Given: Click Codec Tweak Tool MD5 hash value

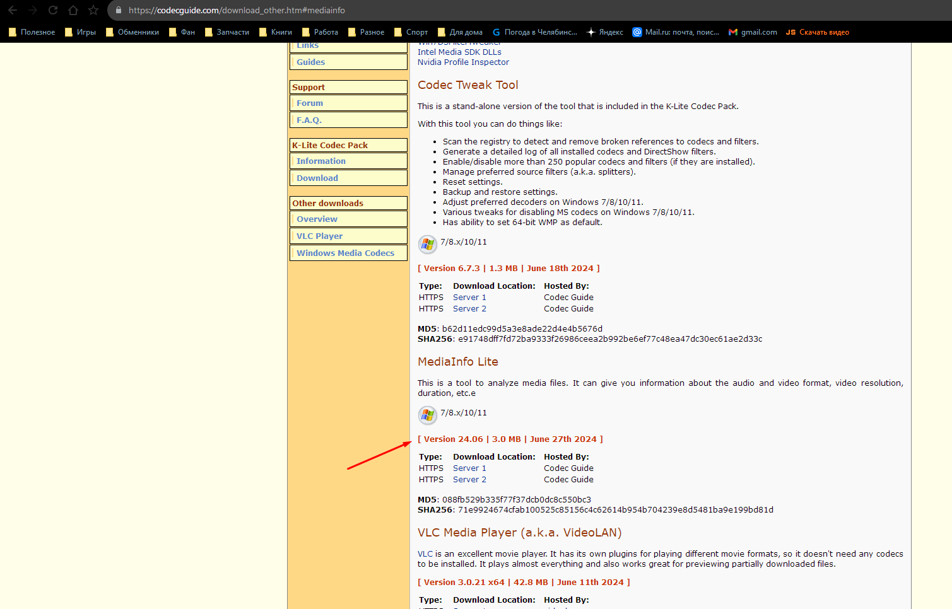Looking at the screenshot, I should click(x=522, y=328).
